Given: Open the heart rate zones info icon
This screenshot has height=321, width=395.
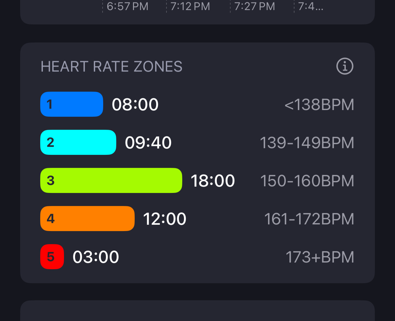Looking at the screenshot, I should pyautogui.click(x=344, y=66).
